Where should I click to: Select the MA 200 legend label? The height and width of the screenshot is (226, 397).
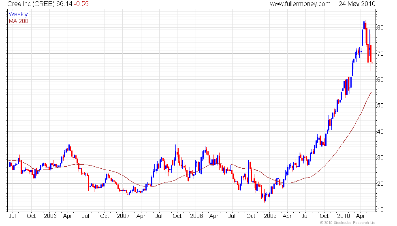(19, 21)
